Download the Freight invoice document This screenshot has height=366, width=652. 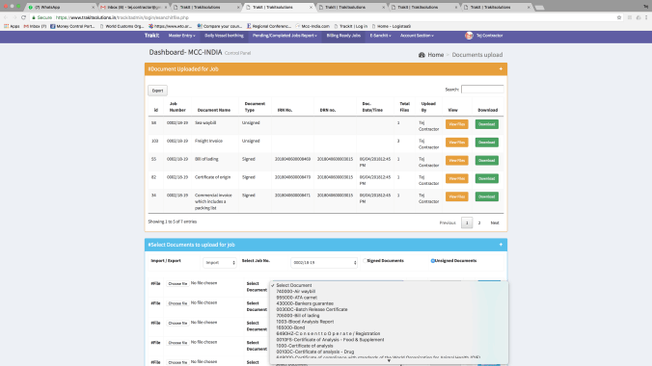point(486,143)
